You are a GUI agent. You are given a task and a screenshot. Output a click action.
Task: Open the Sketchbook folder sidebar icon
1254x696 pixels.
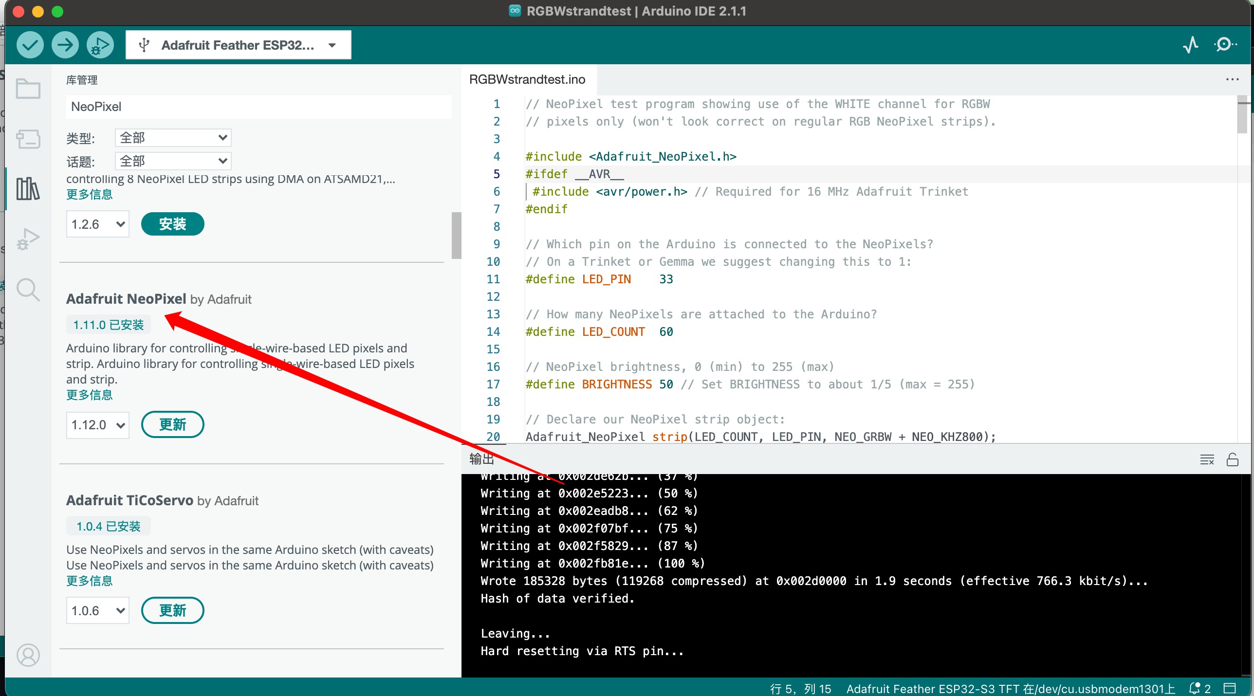pyautogui.click(x=28, y=89)
